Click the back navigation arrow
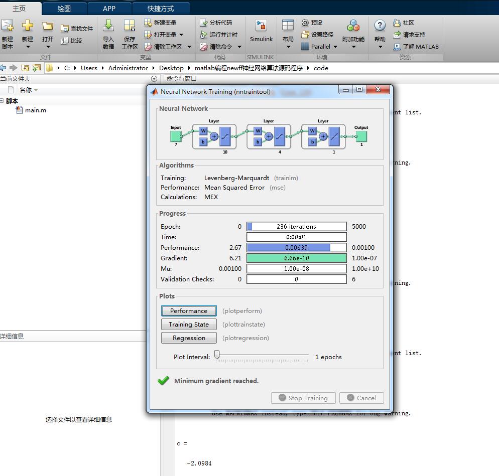 [x=3, y=68]
